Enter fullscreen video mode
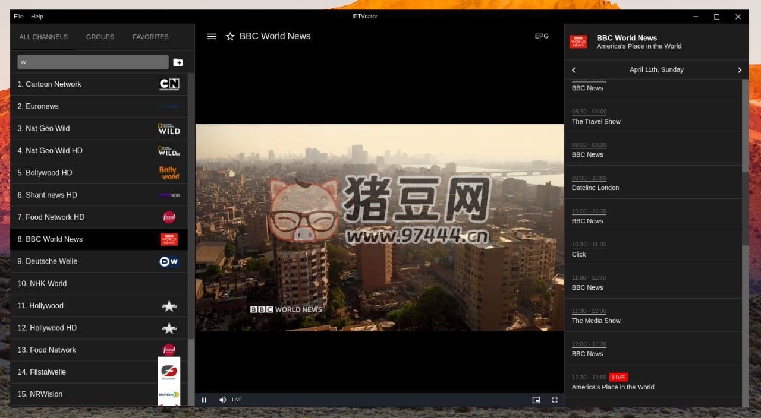The image size is (761, 418). tap(555, 400)
